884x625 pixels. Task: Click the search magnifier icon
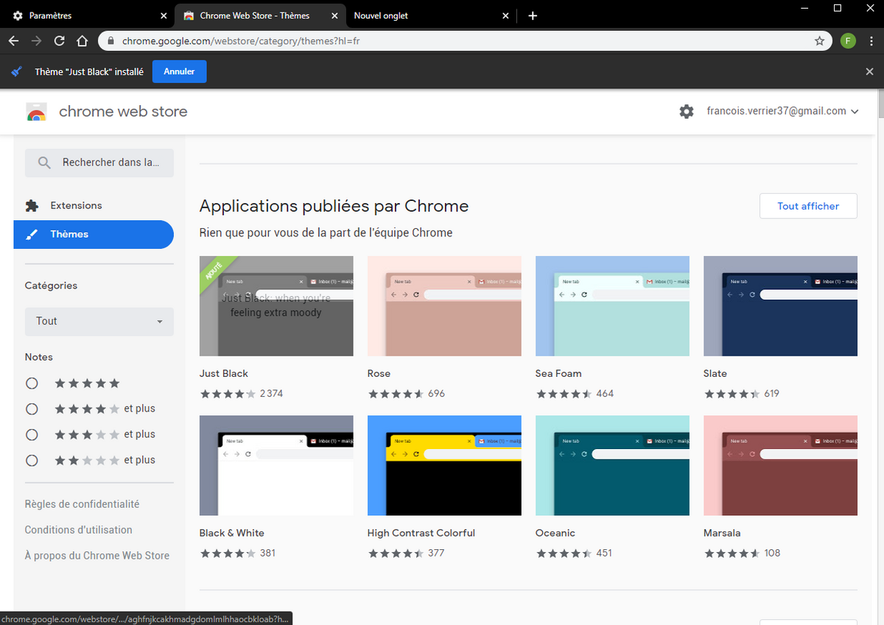[x=44, y=163]
